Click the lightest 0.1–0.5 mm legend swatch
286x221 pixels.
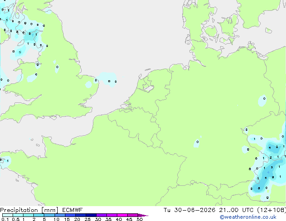click(x=8, y=215)
